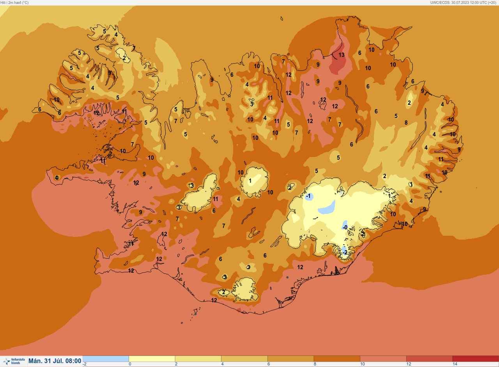Click the 6 tick on the legend scale
This screenshot has width=499, height=367.
tap(269, 364)
